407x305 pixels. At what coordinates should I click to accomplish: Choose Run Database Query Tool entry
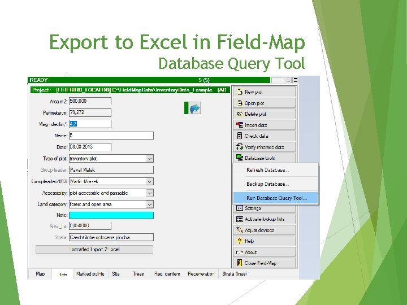click(x=275, y=198)
